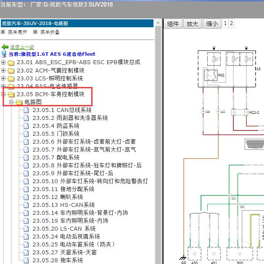Expand the 23.01 ABS_ESC_EPB tree node
Viewport: 264px width, 264px height.
tap(3, 62)
